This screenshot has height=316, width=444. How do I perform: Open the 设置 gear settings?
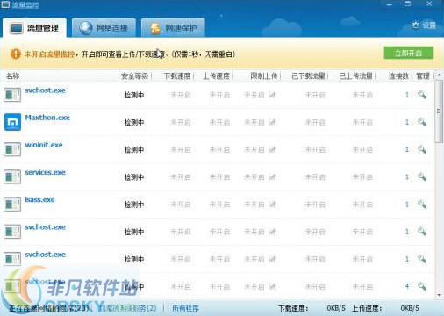[x=424, y=25]
